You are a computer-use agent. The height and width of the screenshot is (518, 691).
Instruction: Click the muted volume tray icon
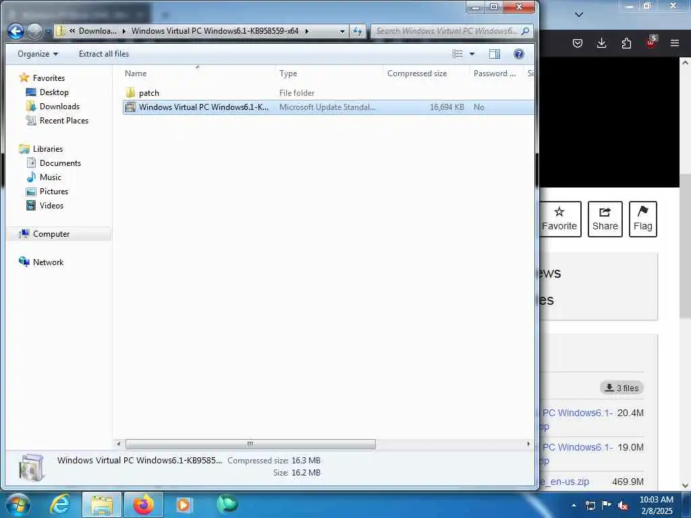point(623,505)
